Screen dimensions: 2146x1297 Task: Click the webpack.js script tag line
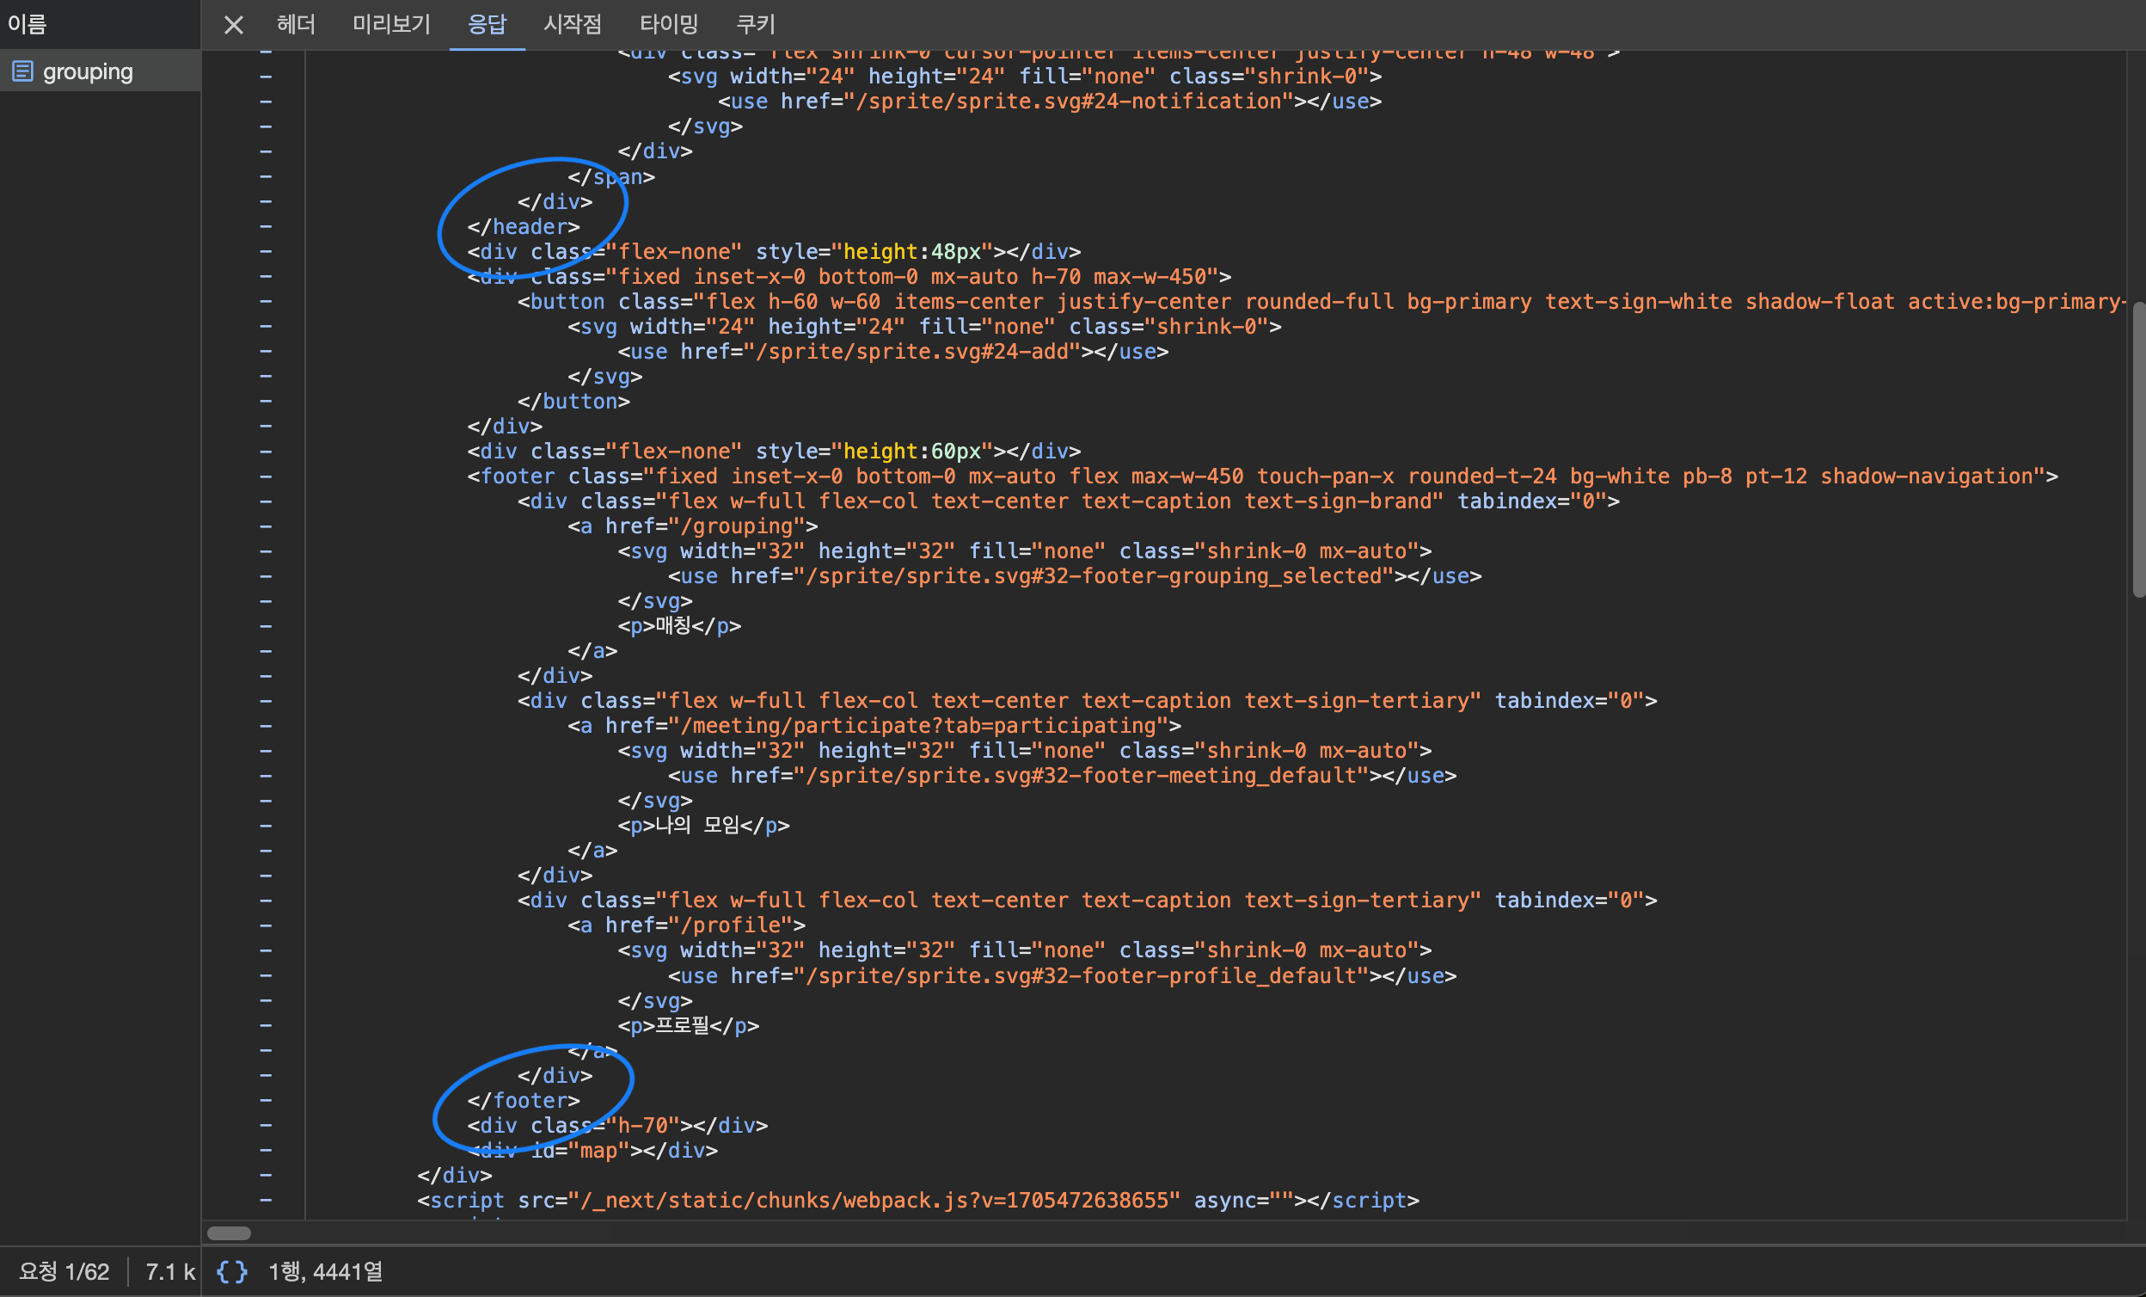tap(918, 1201)
